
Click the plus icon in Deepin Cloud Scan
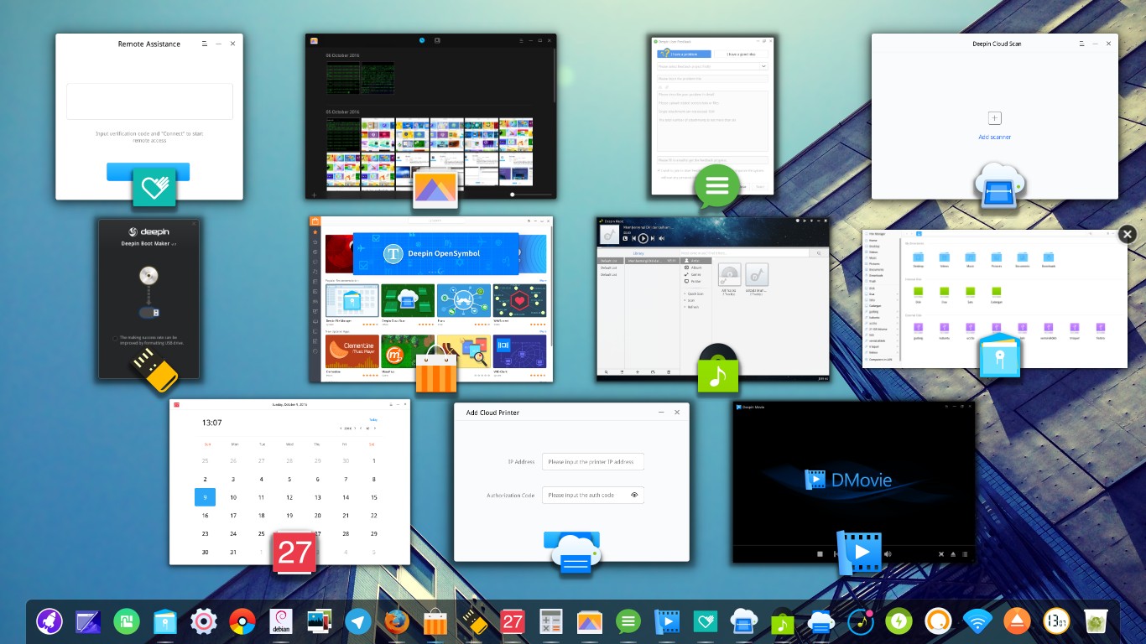(x=995, y=118)
